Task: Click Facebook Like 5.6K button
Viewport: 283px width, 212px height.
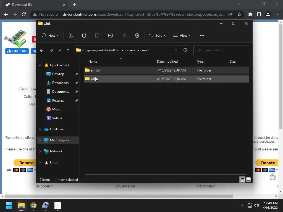Action: 17,51
